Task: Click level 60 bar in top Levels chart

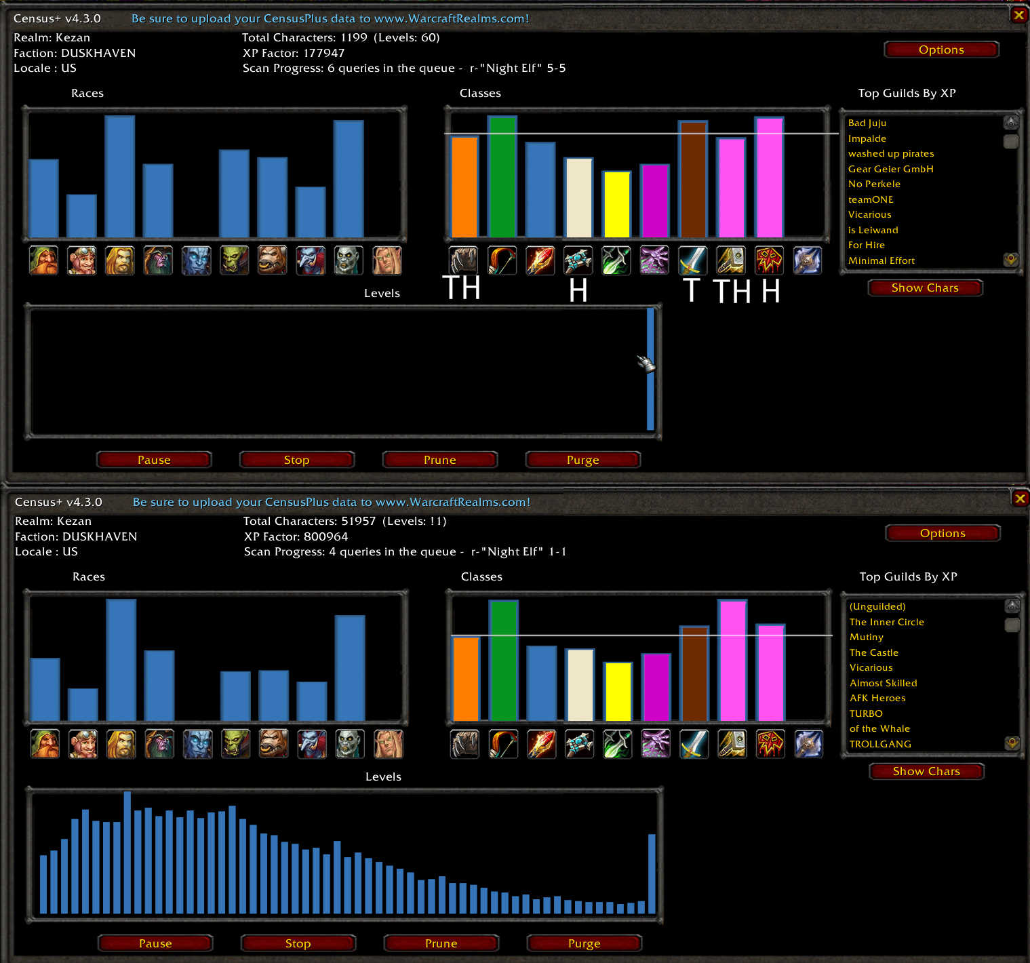Action: pos(650,369)
